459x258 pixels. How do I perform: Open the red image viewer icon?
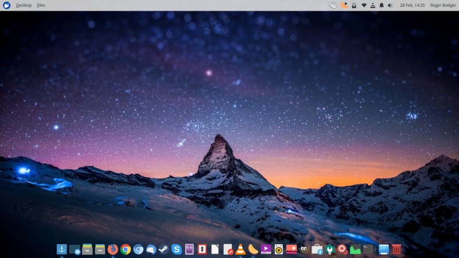pos(291,249)
